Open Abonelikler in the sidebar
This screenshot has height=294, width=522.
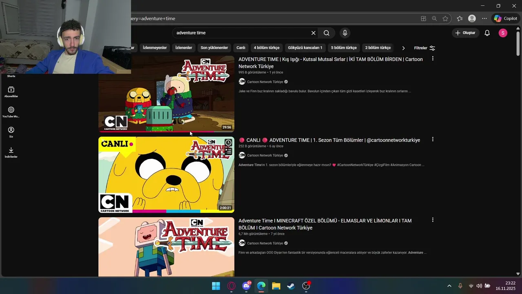click(x=11, y=92)
